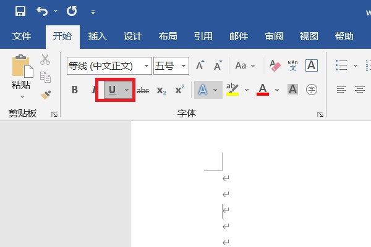Switch to the 审阅 tab
The height and width of the screenshot is (247, 371).
(274, 36)
